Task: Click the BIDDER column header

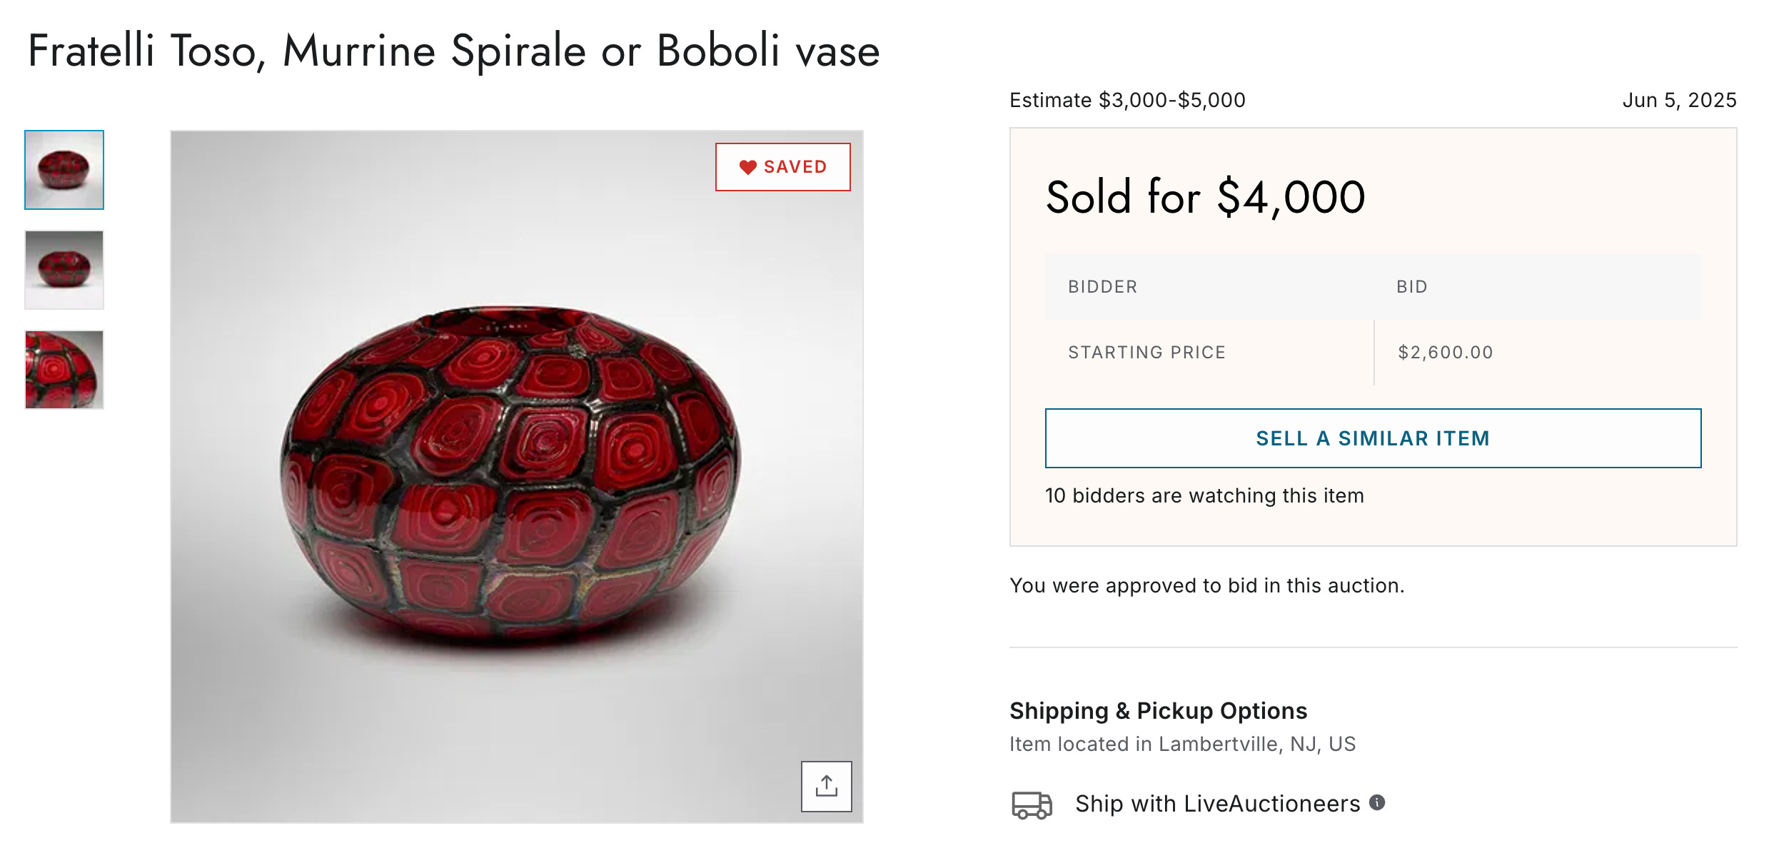Action: tap(1102, 287)
